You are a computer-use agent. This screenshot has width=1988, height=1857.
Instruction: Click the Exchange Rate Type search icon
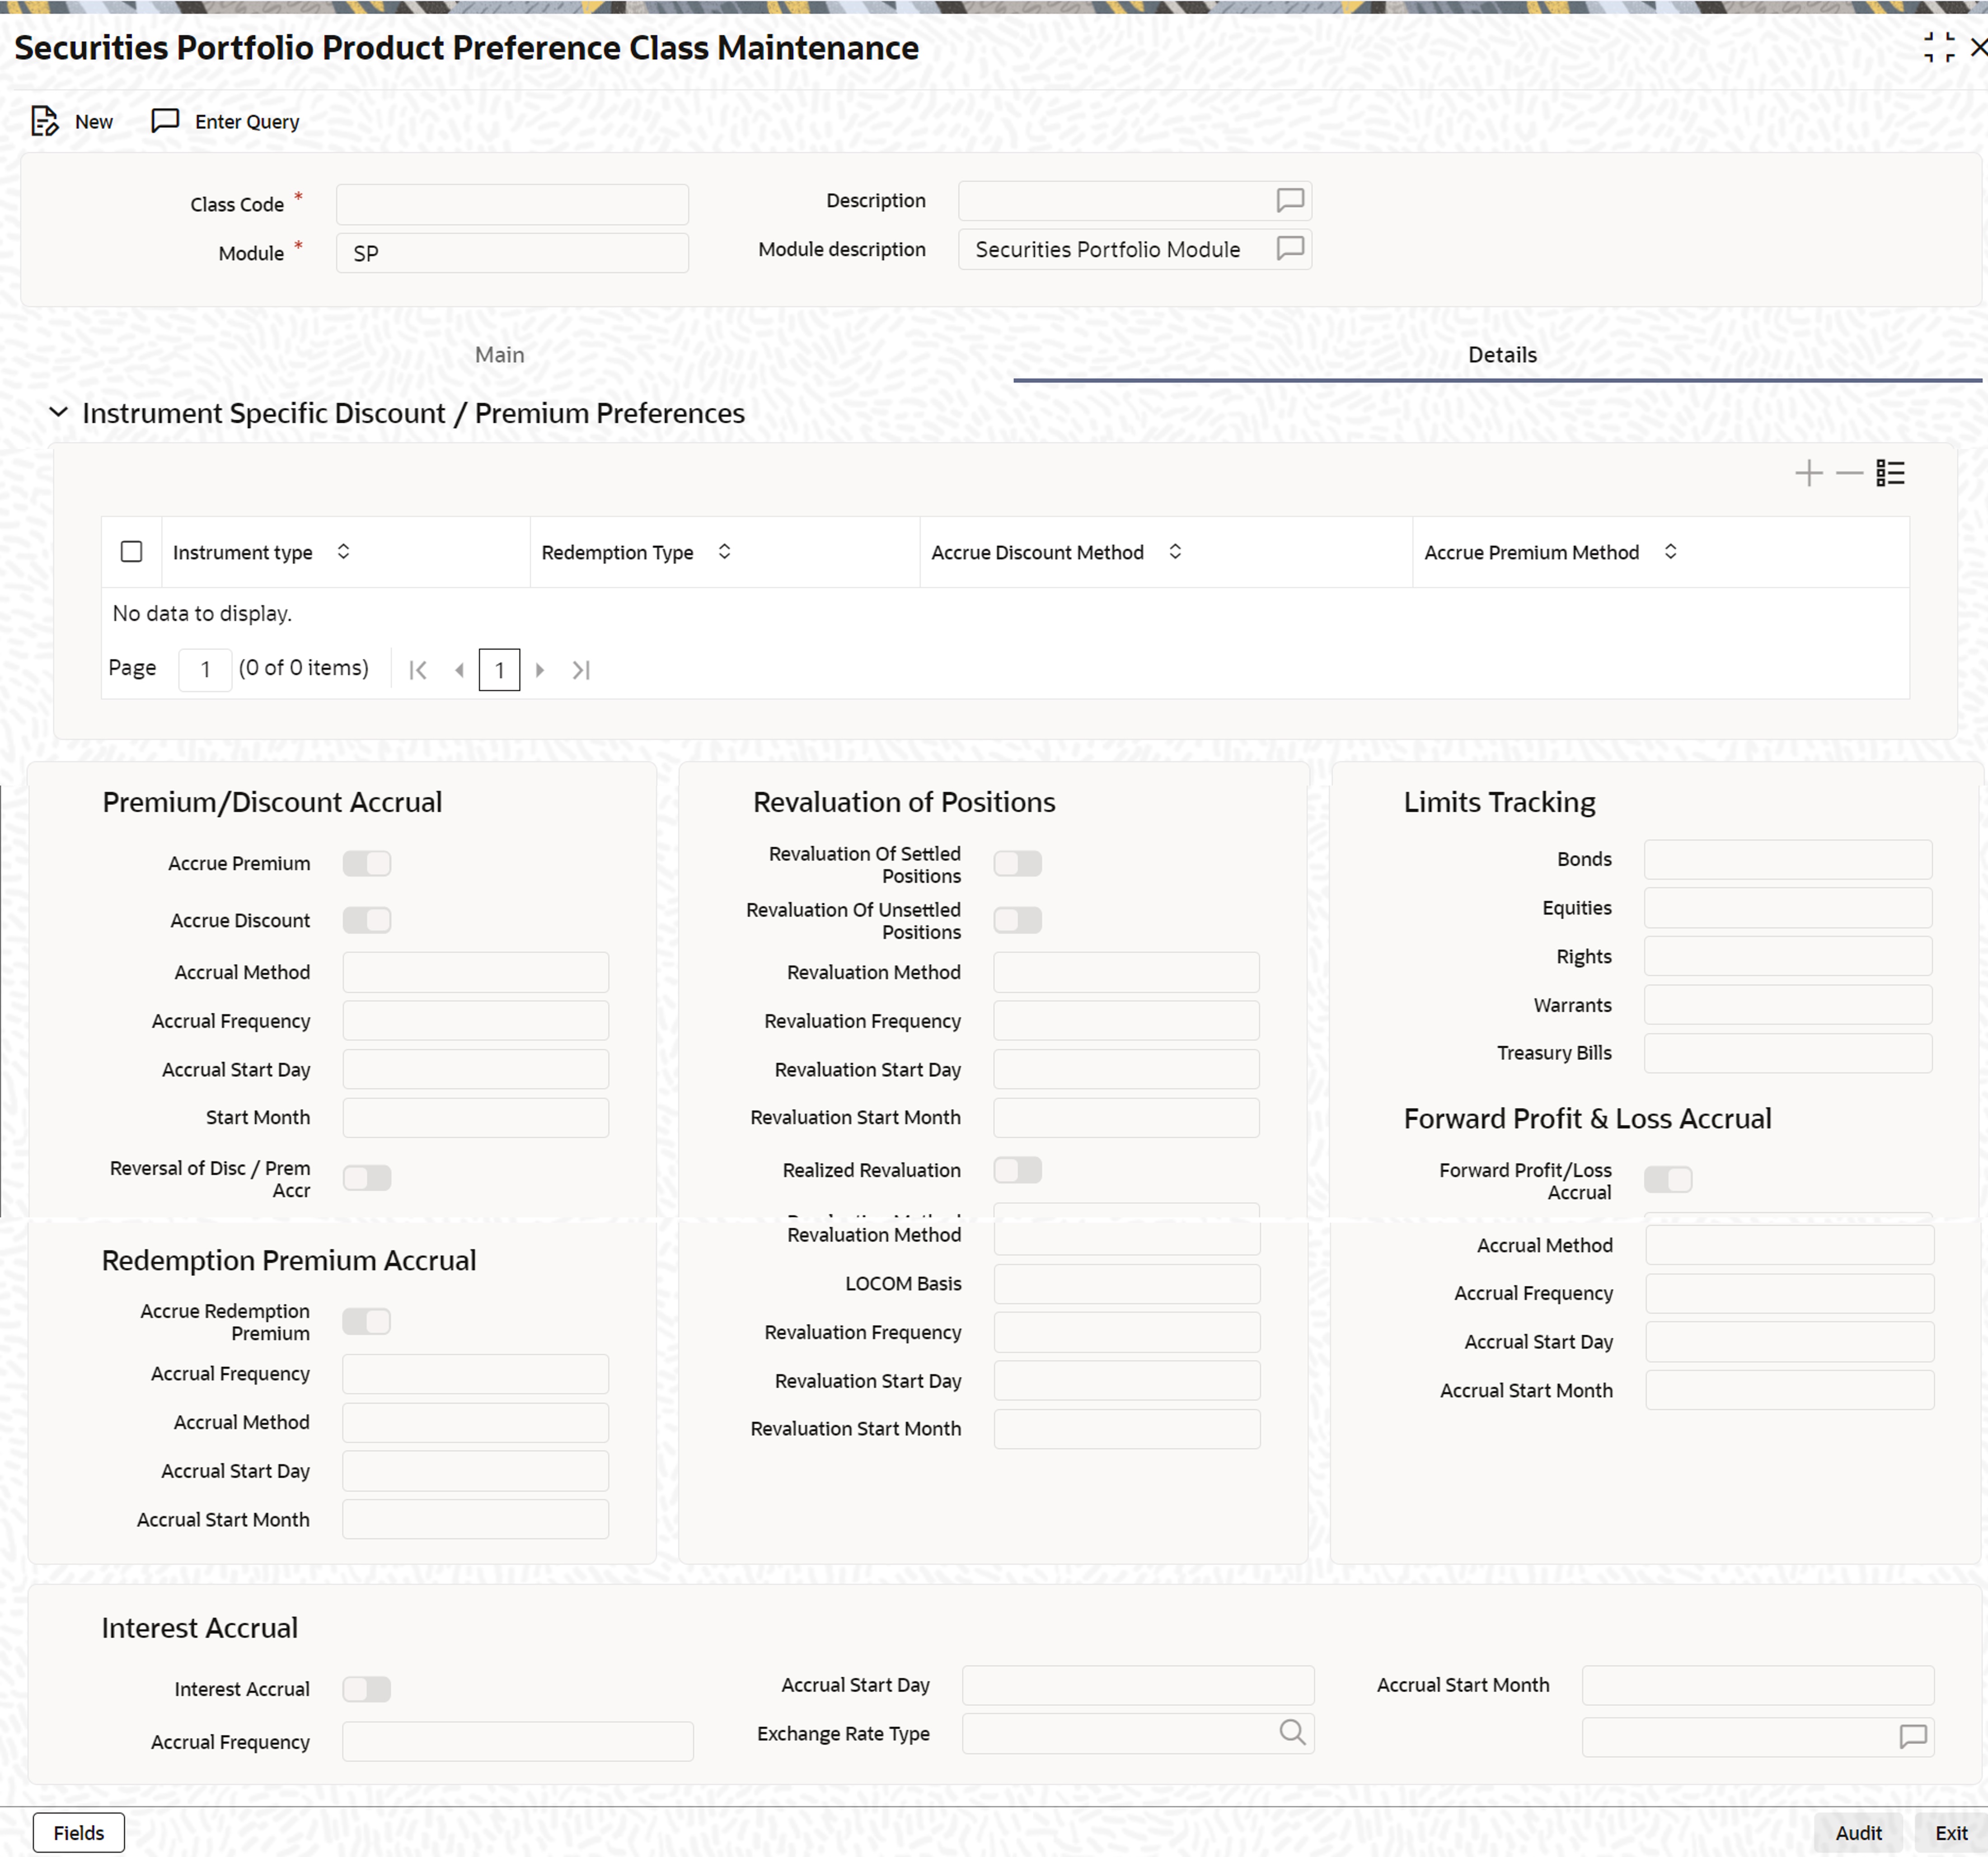coord(1292,1732)
